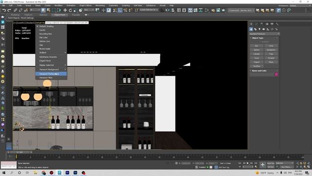Image resolution: width=312 pixels, height=176 pixels.
Task: Click the Play Animation button
Action: pos(248,163)
